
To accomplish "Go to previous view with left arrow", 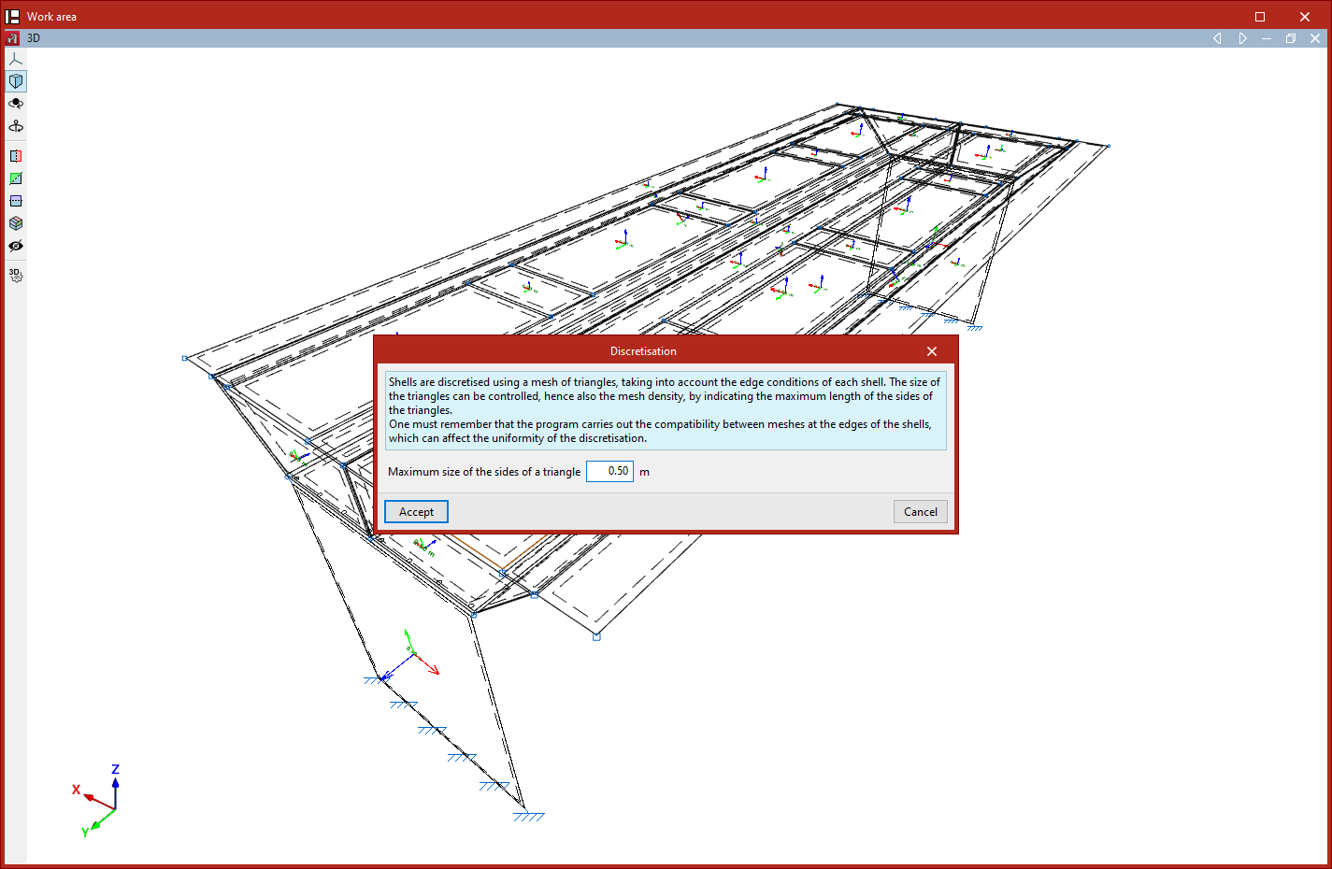I will [1217, 38].
